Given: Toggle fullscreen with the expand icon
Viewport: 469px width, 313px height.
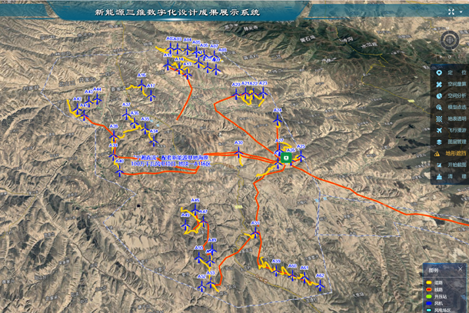Looking at the screenshot, I should point(450,13).
